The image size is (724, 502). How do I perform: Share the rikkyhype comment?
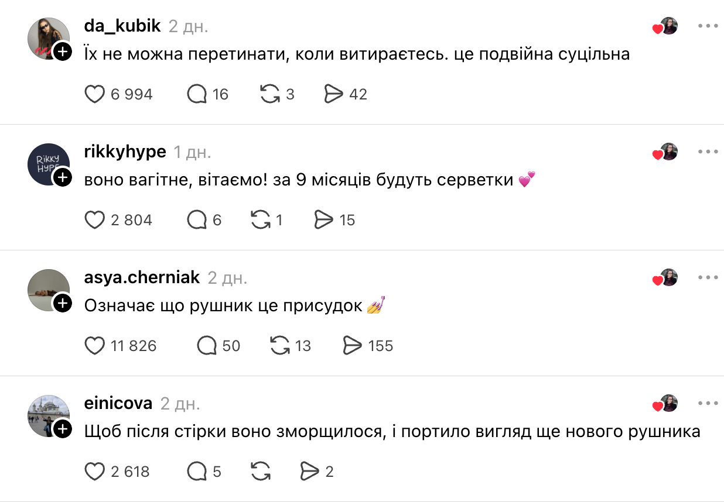tap(324, 220)
